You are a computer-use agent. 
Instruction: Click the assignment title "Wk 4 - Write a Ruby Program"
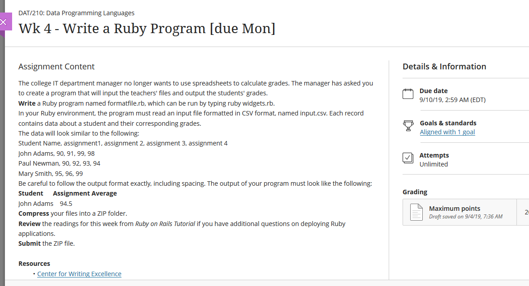click(147, 29)
